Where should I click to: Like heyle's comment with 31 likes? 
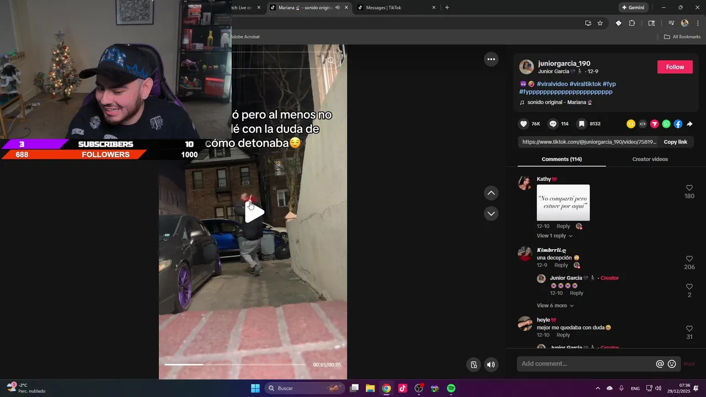tap(689, 329)
